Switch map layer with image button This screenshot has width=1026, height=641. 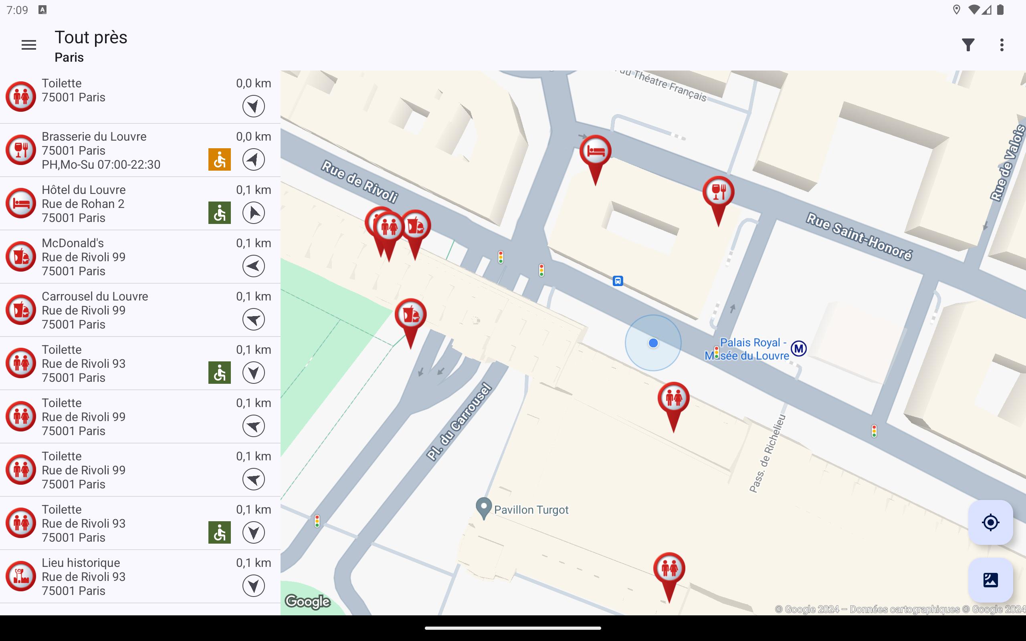pos(990,580)
